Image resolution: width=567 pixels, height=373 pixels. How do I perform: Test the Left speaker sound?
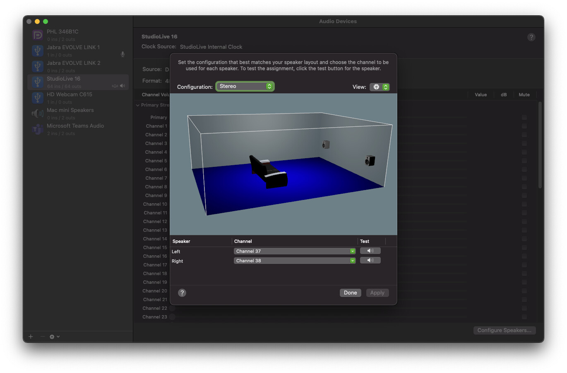[370, 251]
